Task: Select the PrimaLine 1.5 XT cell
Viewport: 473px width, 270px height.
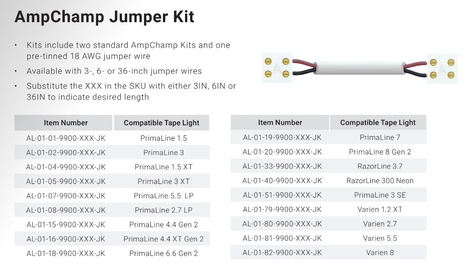Action: [163, 167]
